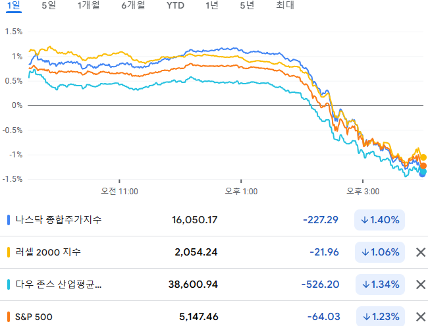This screenshot has height=326, width=428.
Task: Select the YTD range tab
Action: 175,5
